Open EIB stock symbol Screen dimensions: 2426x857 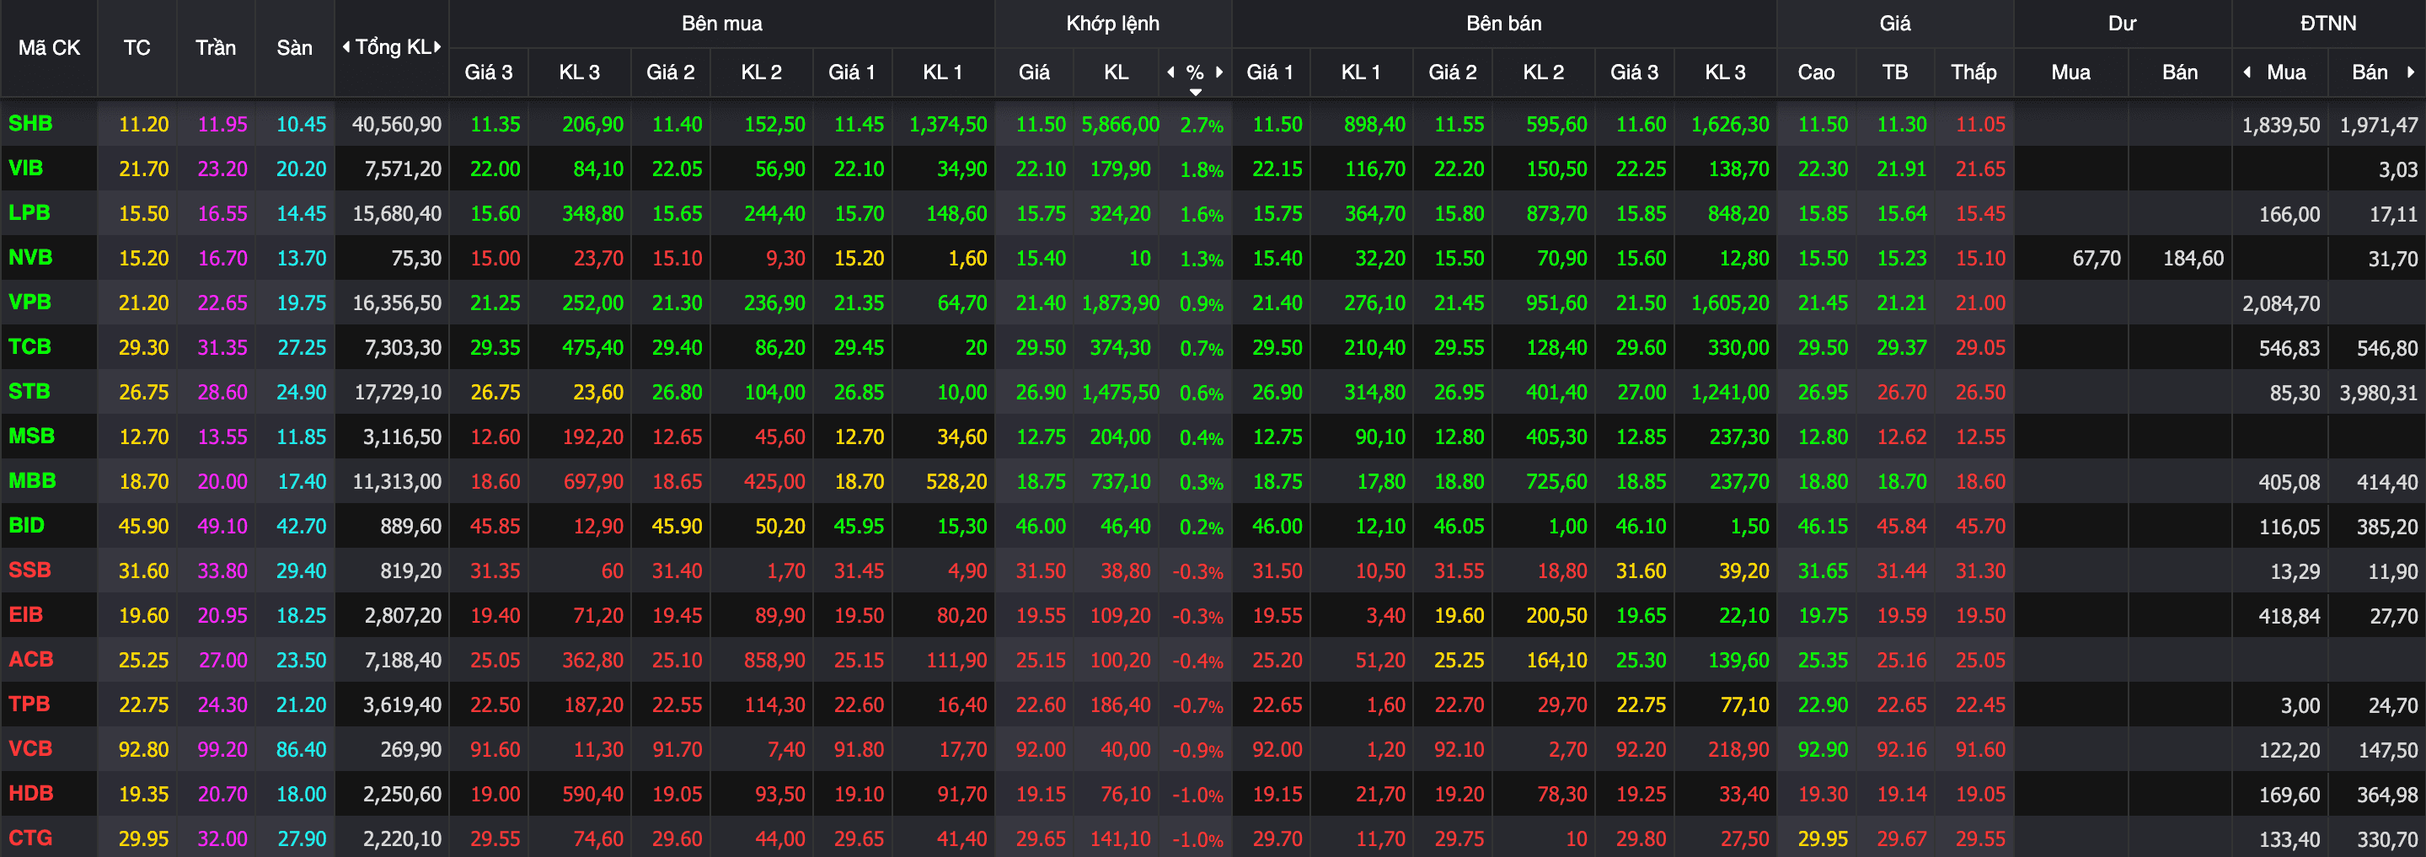pos(25,614)
